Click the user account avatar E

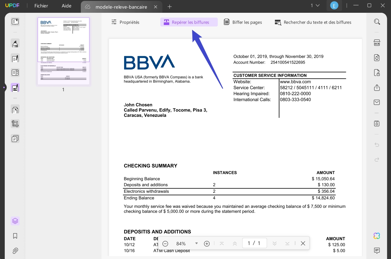pos(334,6)
